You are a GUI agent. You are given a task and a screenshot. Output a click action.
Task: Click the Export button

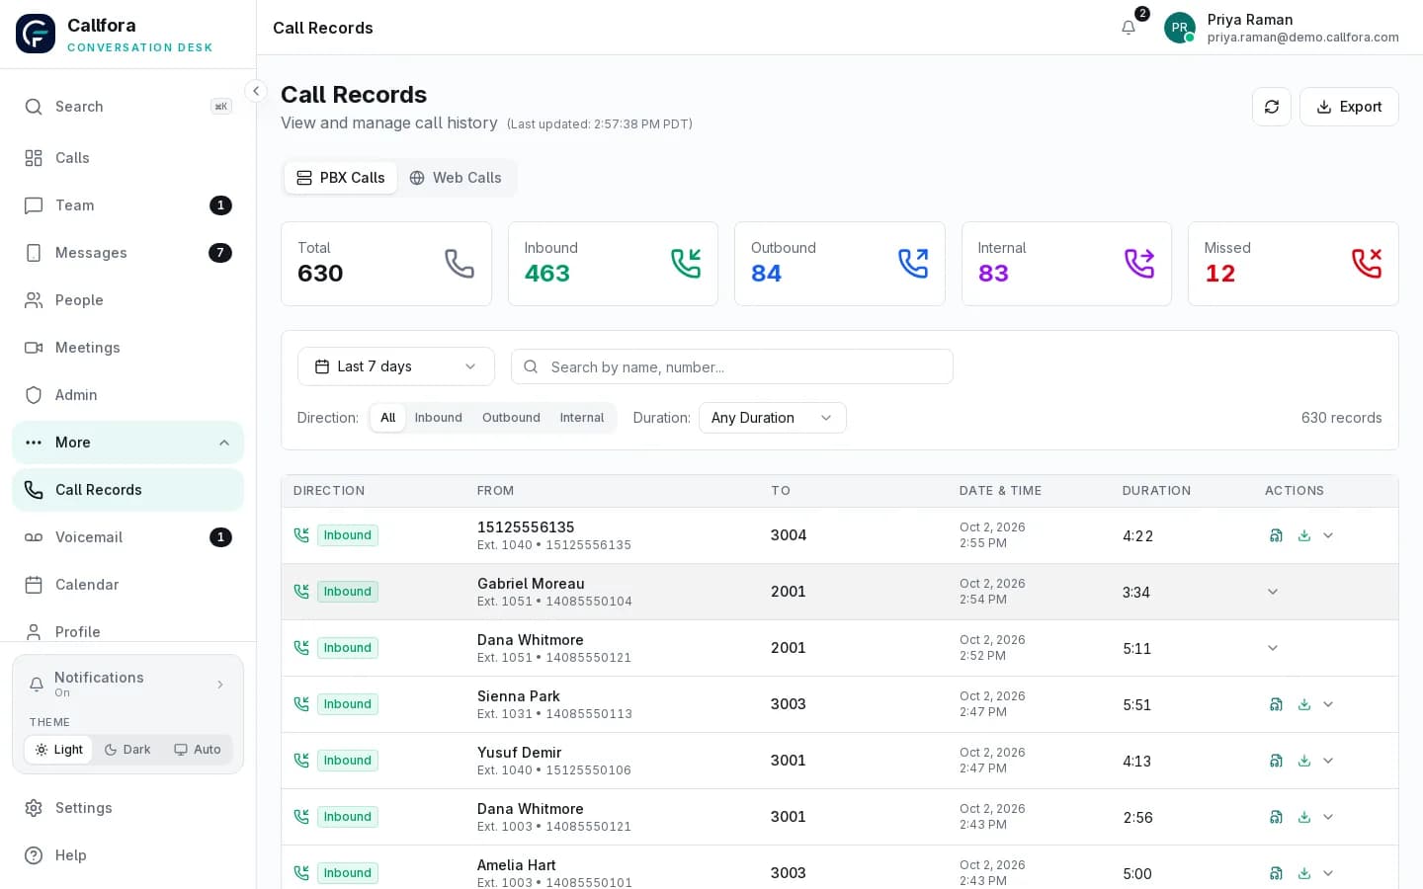1349,107
